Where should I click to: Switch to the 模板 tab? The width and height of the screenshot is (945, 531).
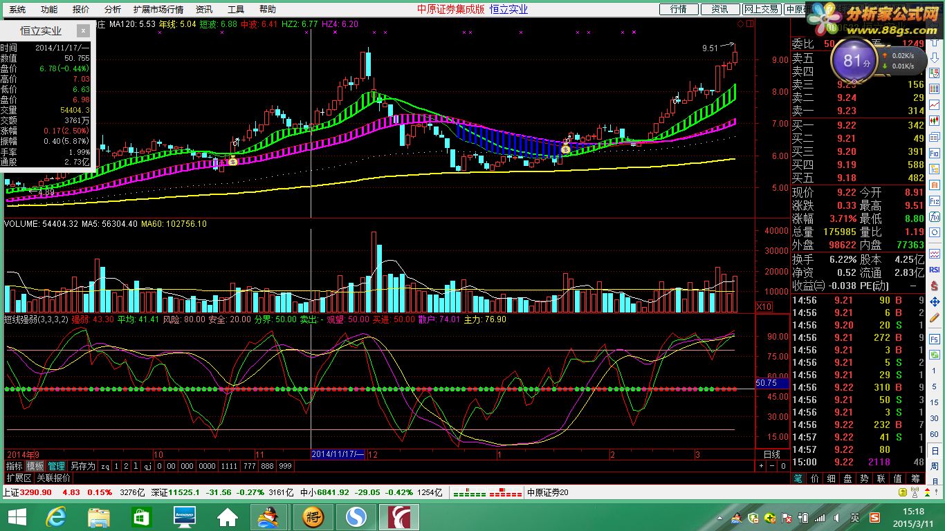click(35, 466)
